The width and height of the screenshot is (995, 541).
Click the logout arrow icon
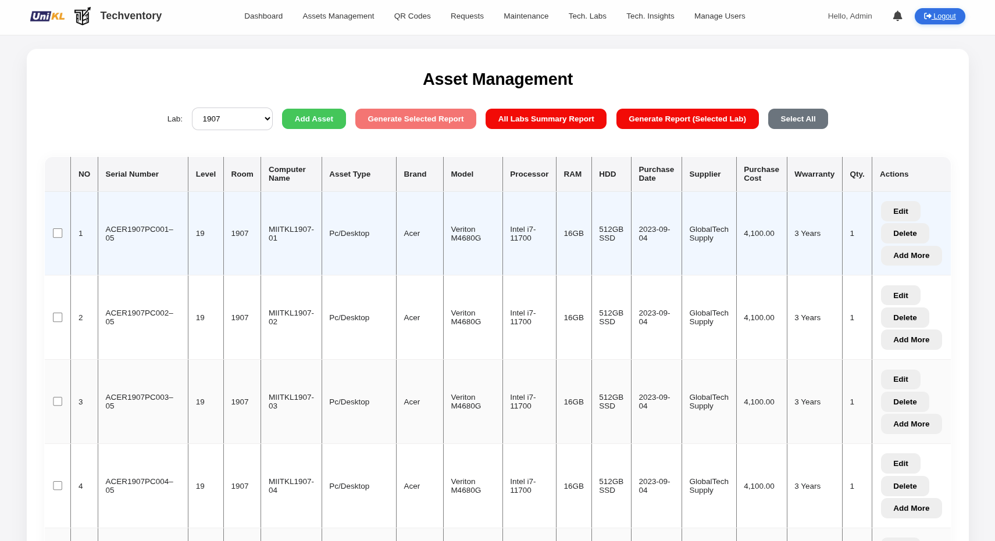926,16
